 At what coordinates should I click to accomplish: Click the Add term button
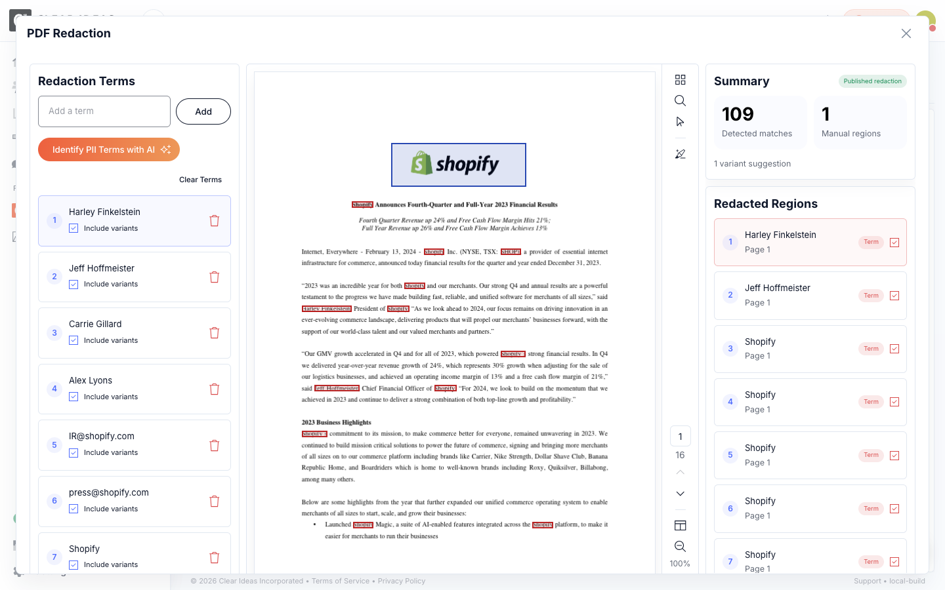tap(203, 111)
